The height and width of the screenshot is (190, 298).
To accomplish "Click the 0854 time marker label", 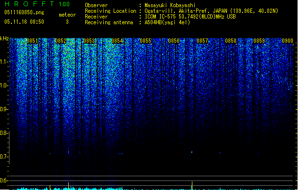I will [117, 41].
